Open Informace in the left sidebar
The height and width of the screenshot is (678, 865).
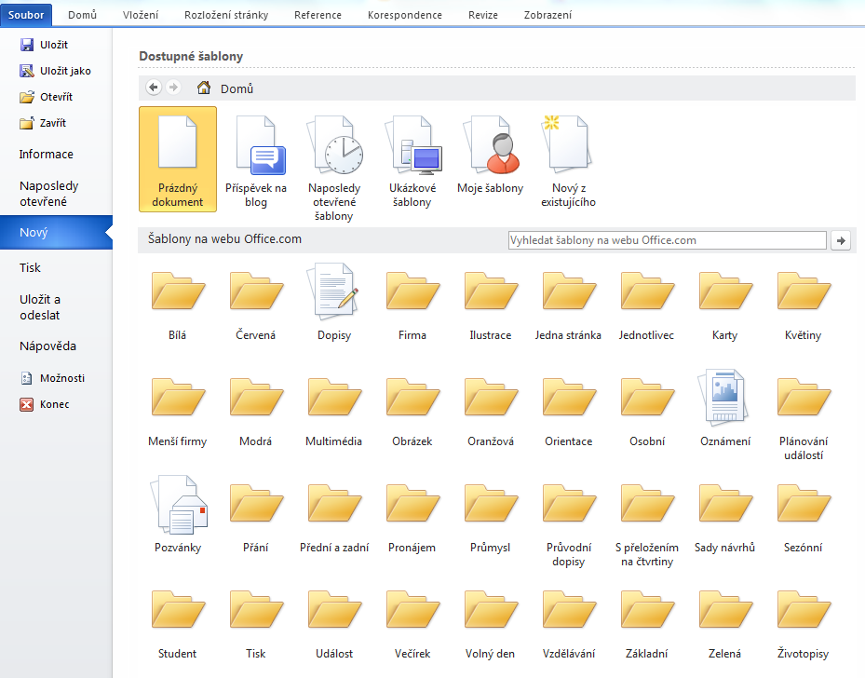pos(47,155)
